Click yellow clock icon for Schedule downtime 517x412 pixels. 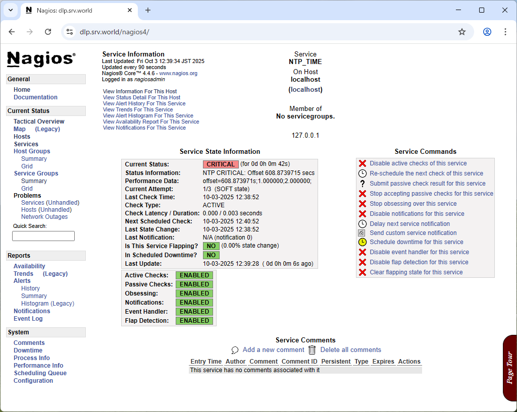(363, 242)
